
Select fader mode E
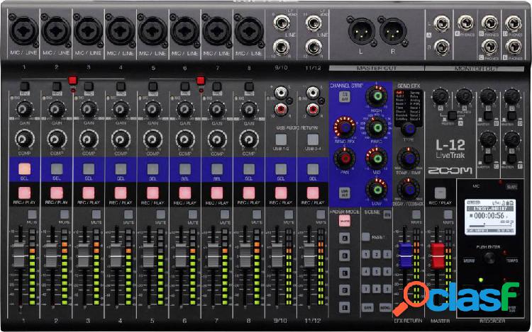pos(344,307)
